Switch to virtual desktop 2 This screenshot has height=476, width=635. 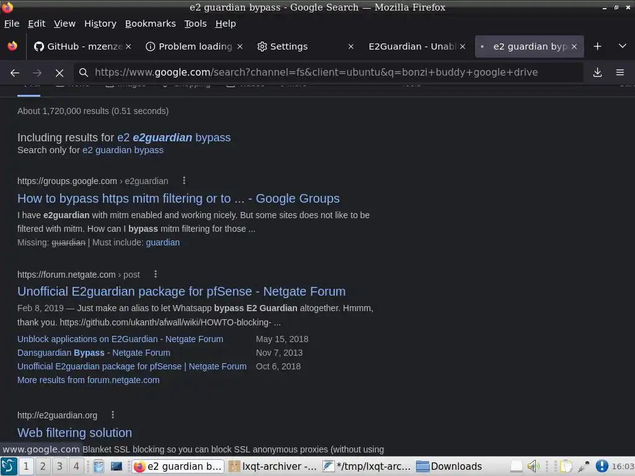[x=43, y=466]
